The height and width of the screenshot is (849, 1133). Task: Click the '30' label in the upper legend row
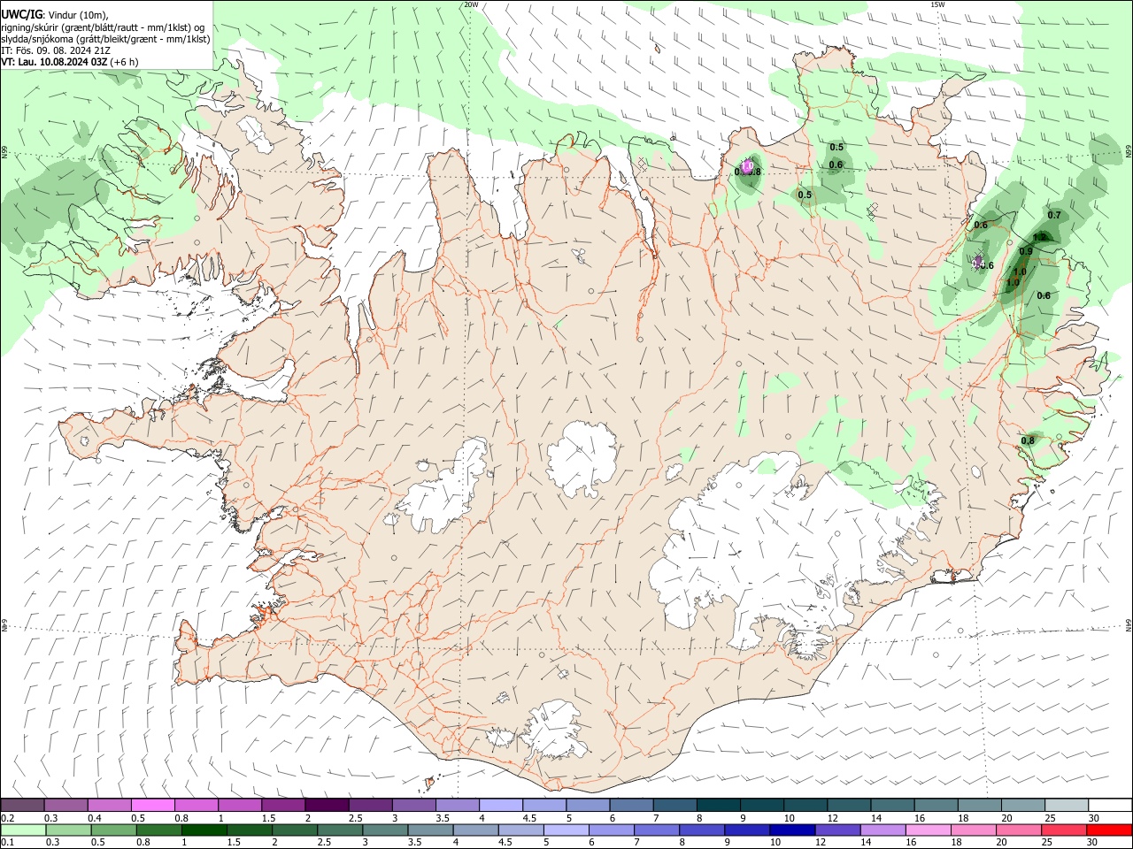pos(1094,818)
